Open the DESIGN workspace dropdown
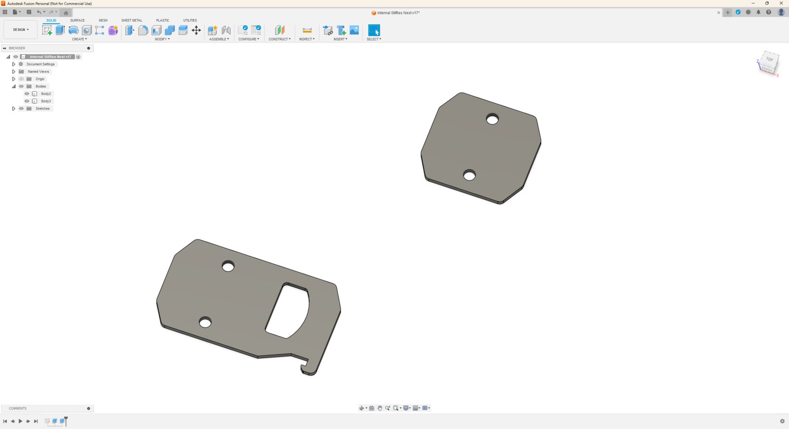Screen dimensions: 789x429 click(x=21, y=30)
